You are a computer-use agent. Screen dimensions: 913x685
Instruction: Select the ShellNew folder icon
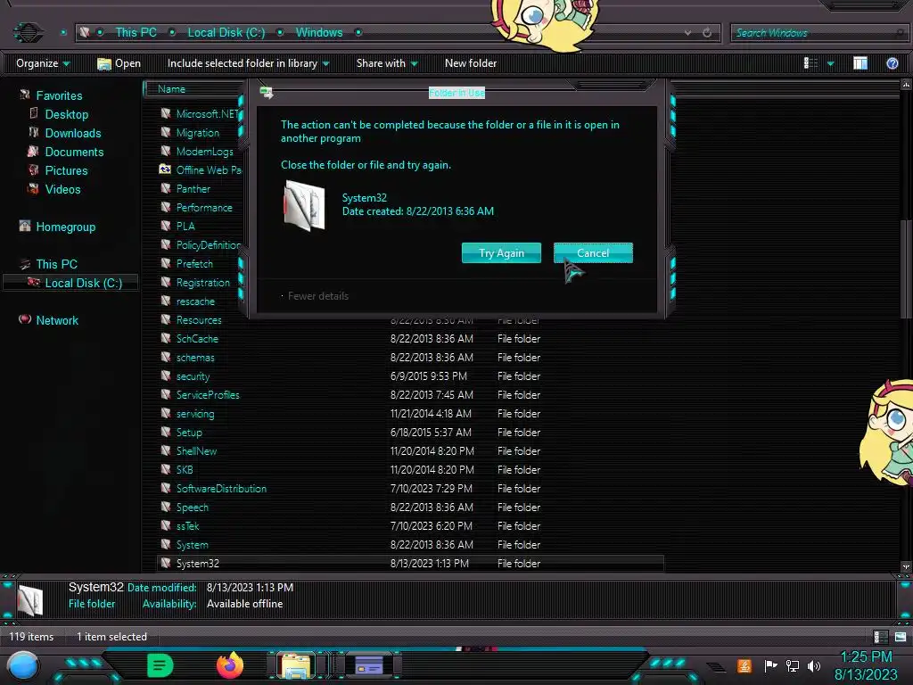pos(165,450)
